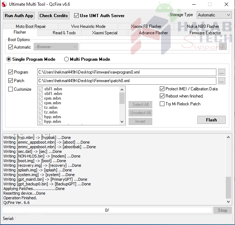This screenshot has width=235, height=225.
Task: Click Run Auth App button
Action: (19, 16)
